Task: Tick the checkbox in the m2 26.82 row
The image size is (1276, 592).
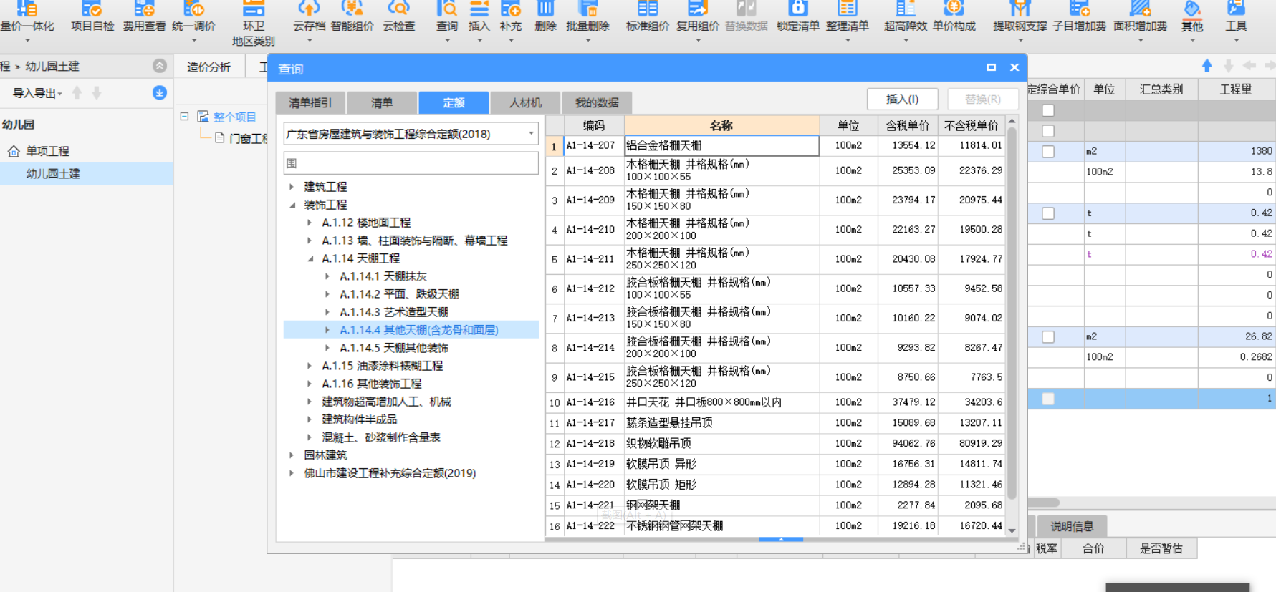Action: coord(1048,336)
